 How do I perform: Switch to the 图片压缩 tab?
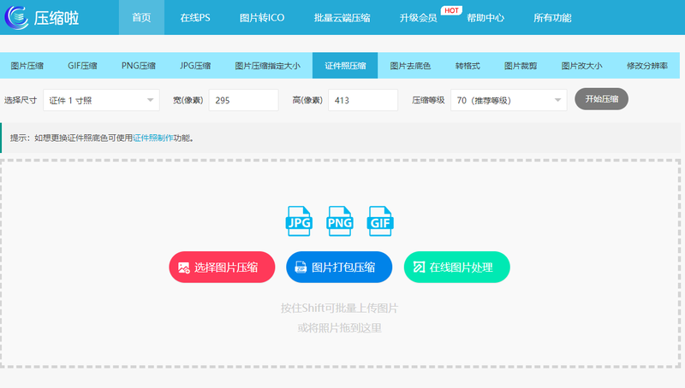[27, 66]
